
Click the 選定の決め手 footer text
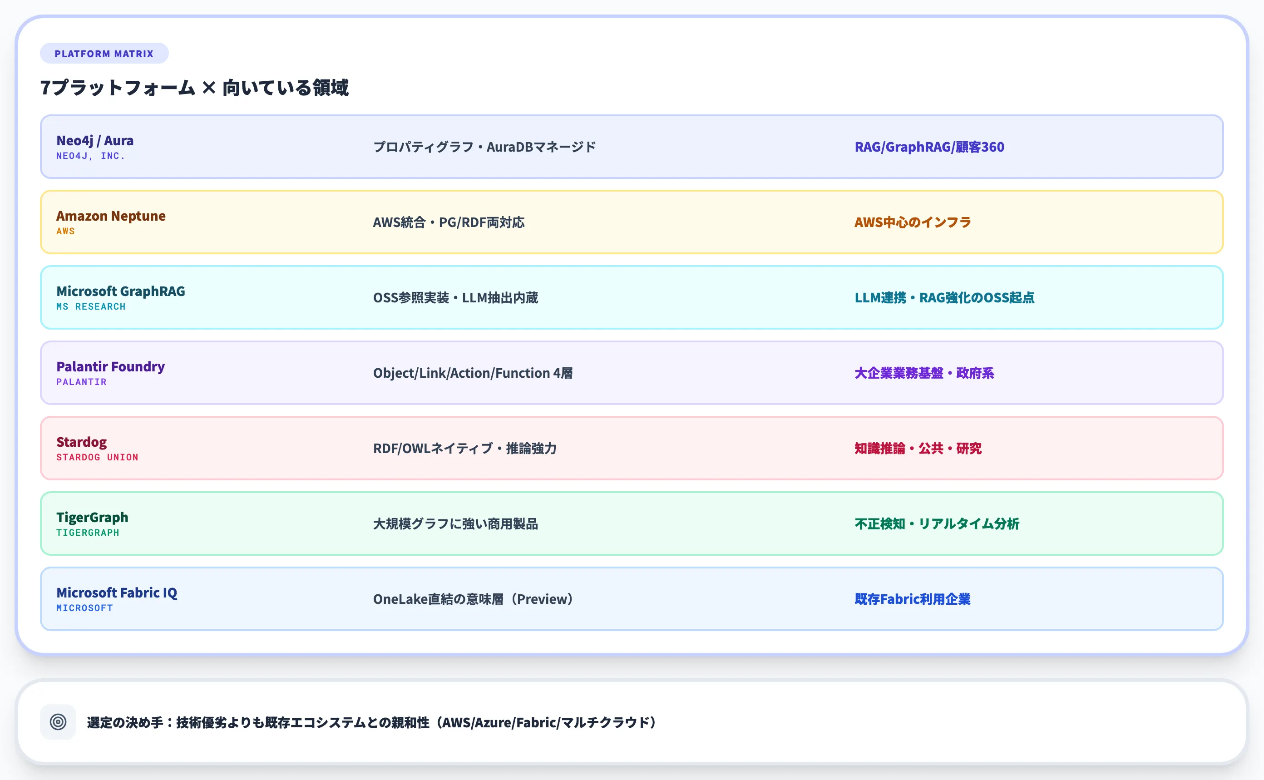pos(371,722)
